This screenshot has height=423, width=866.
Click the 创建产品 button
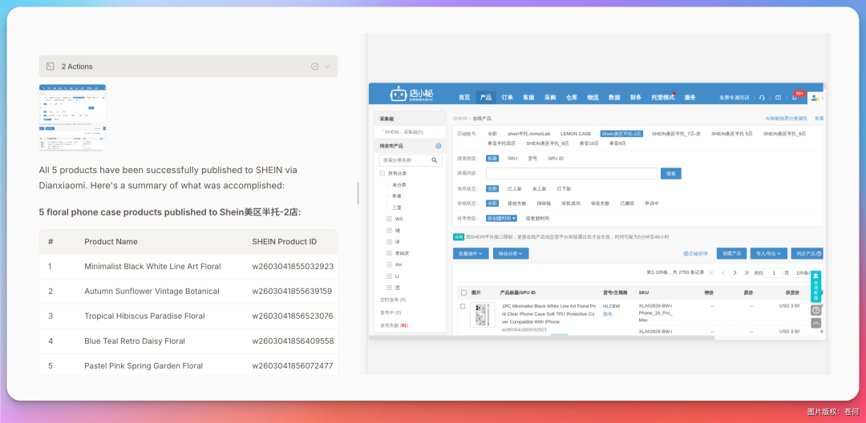coord(731,254)
